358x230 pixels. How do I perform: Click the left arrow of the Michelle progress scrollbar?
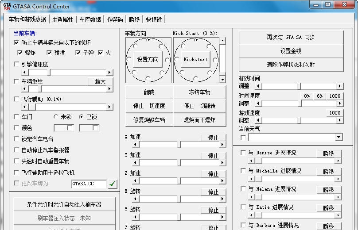(251, 179)
